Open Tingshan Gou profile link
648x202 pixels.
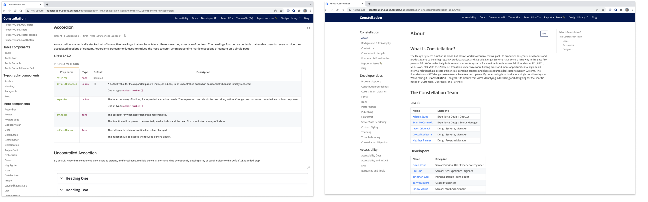[421, 177]
